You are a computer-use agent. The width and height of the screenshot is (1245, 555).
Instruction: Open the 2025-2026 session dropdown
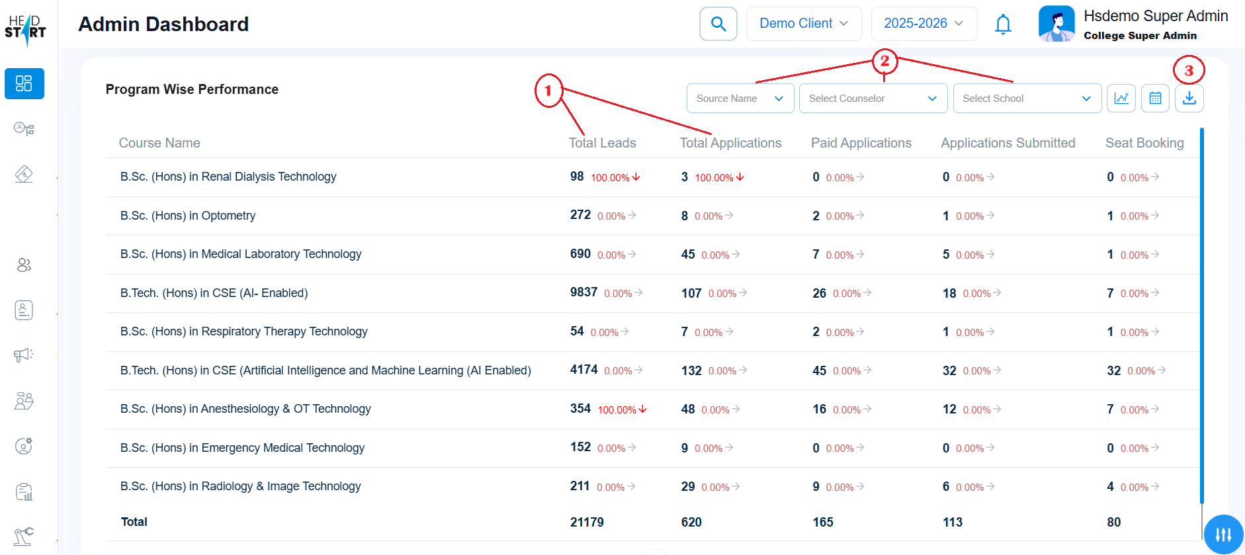click(923, 24)
